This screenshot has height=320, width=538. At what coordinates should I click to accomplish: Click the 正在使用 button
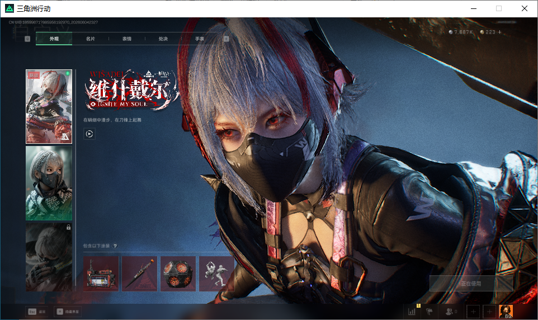(471, 284)
